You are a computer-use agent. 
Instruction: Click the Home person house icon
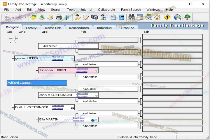pyautogui.click(x=157, y=17)
